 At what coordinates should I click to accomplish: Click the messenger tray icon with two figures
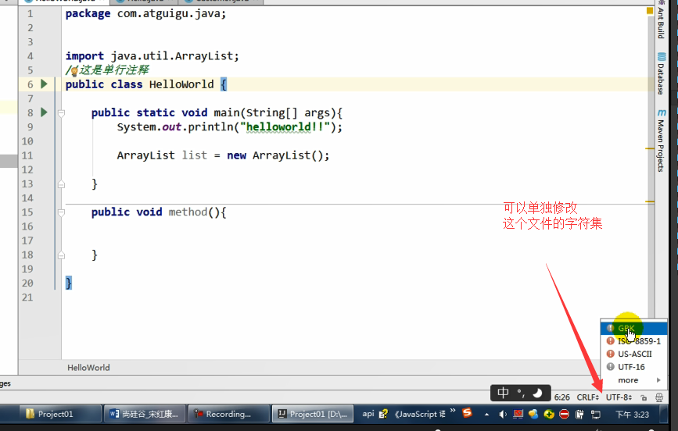(533, 414)
